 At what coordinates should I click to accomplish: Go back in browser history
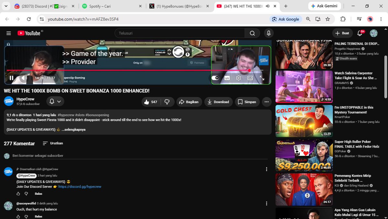[x=8, y=19]
